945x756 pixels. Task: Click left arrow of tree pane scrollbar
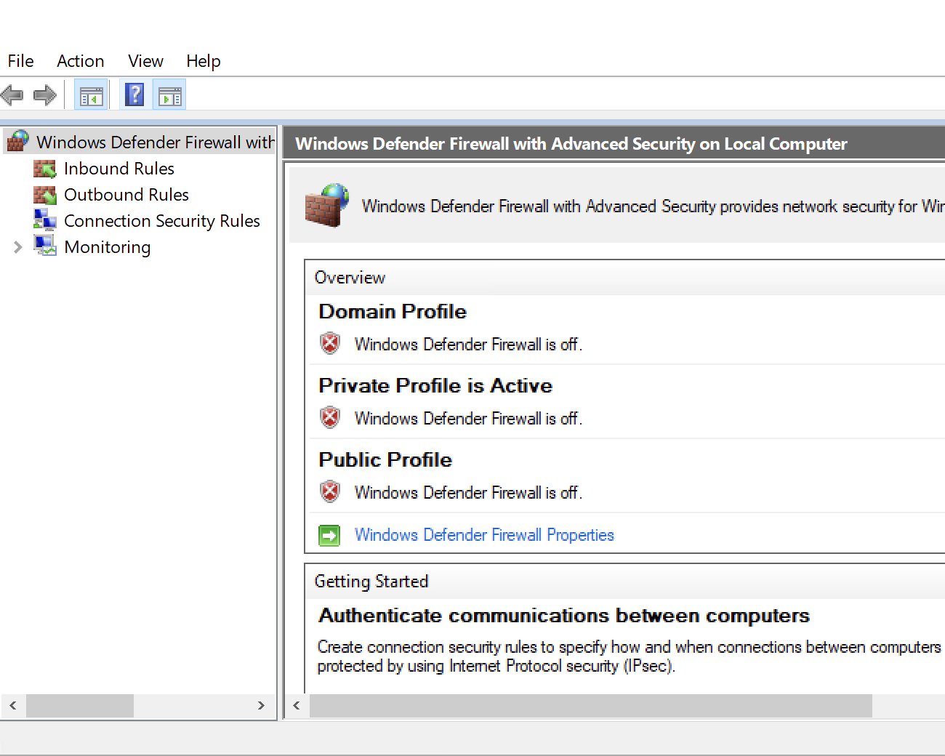click(13, 706)
